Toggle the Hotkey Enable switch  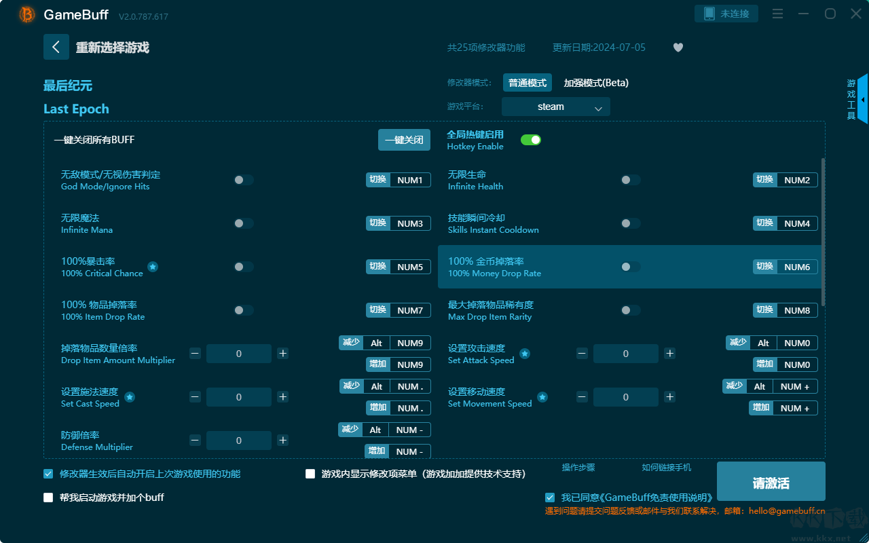(531, 140)
